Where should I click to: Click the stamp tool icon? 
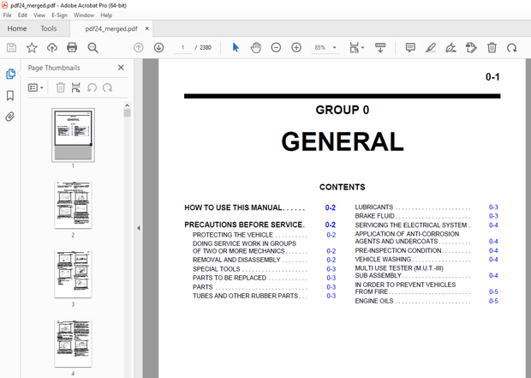(471, 47)
